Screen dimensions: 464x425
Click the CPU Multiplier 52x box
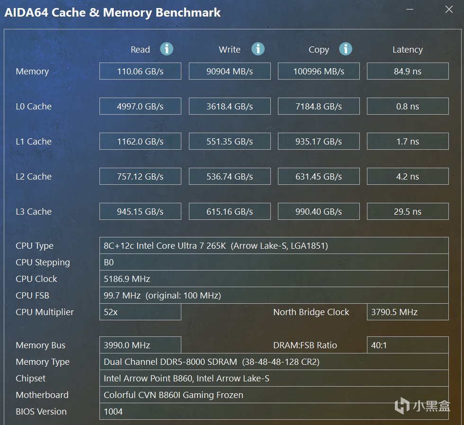(x=140, y=312)
